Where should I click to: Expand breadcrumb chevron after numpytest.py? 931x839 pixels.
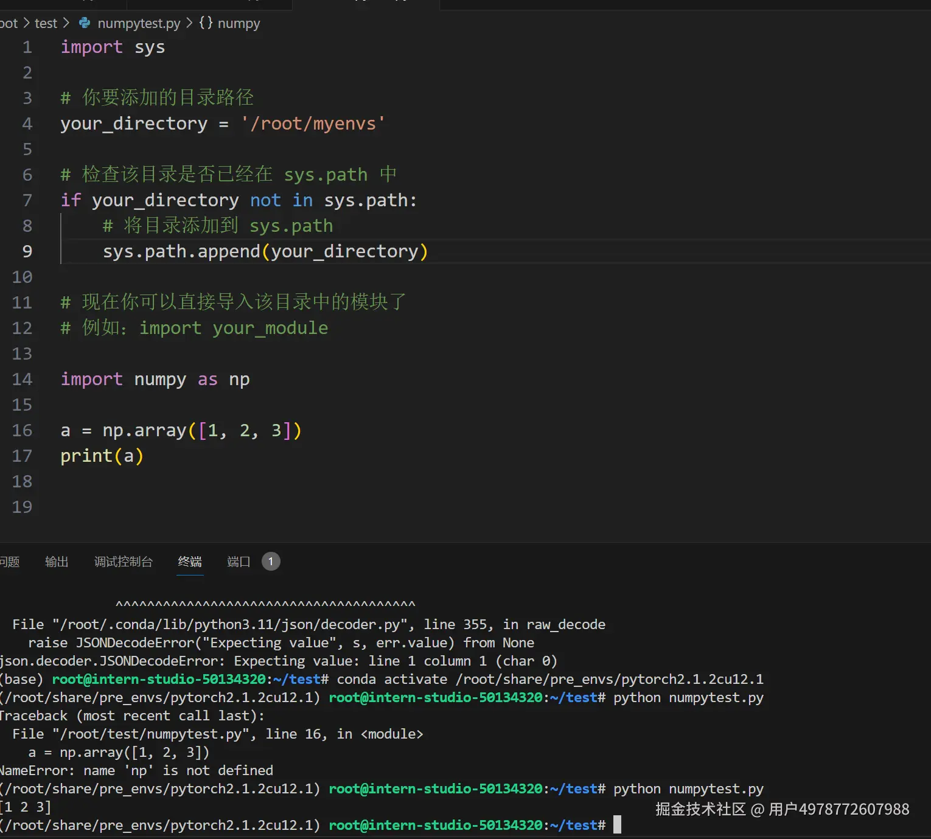point(189,23)
